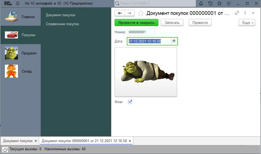Click the performance monitor icon in status bar
The width and height of the screenshot is (261, 154).
pyautogui.click(x=5, y=149)
